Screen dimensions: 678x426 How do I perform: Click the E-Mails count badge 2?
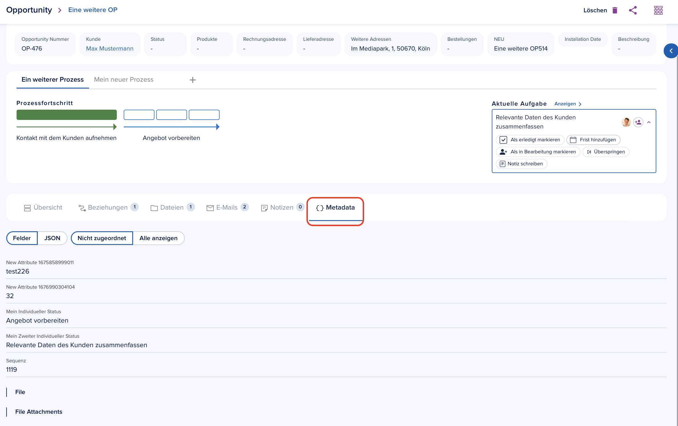click(245, 207)
